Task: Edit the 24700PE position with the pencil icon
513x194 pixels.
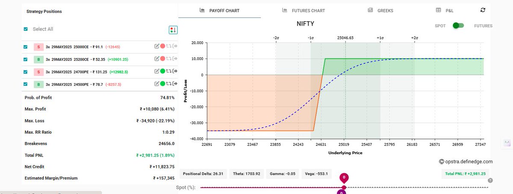Action: pyautogui.click(x=156, y=71)
